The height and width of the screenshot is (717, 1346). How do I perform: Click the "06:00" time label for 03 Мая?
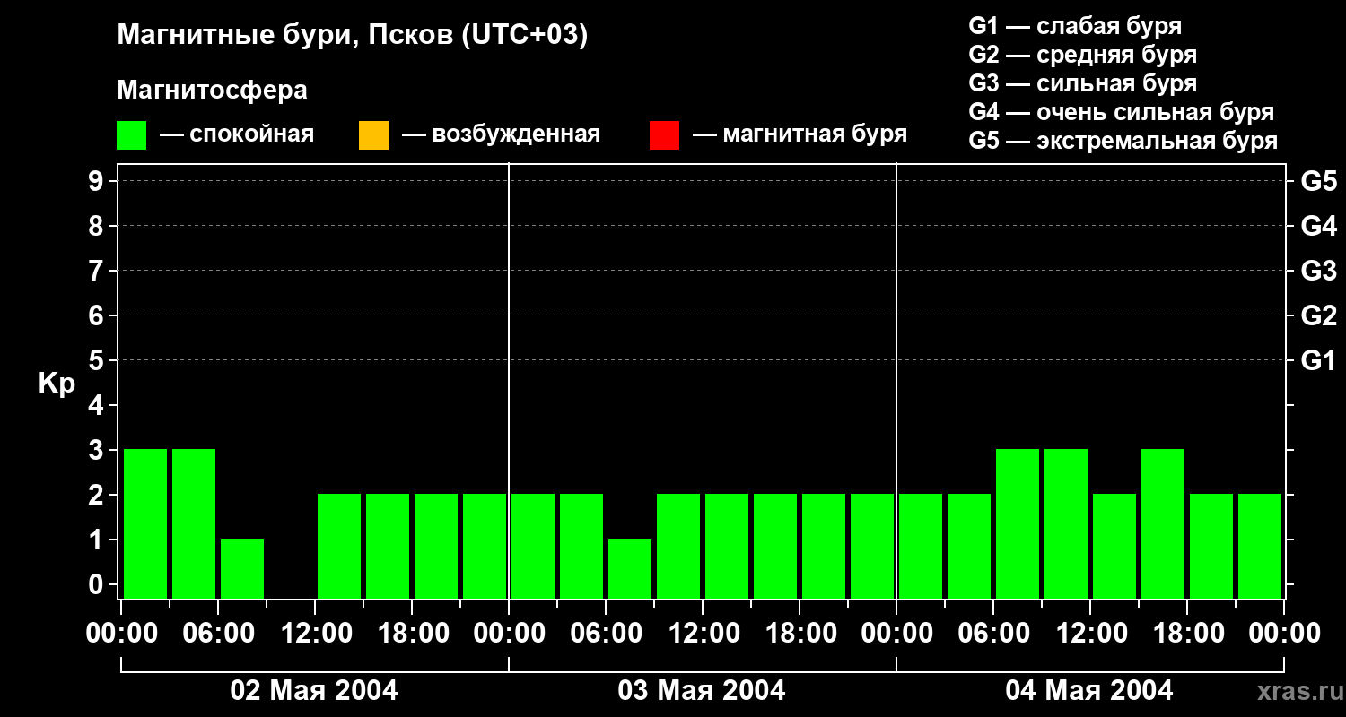606,633
